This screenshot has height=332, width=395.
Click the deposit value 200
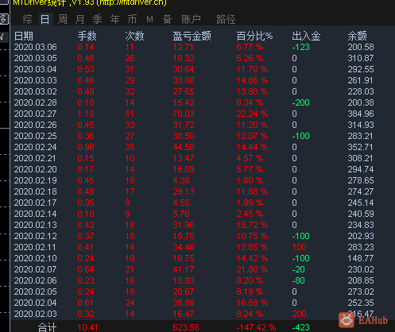click(299, 314)
